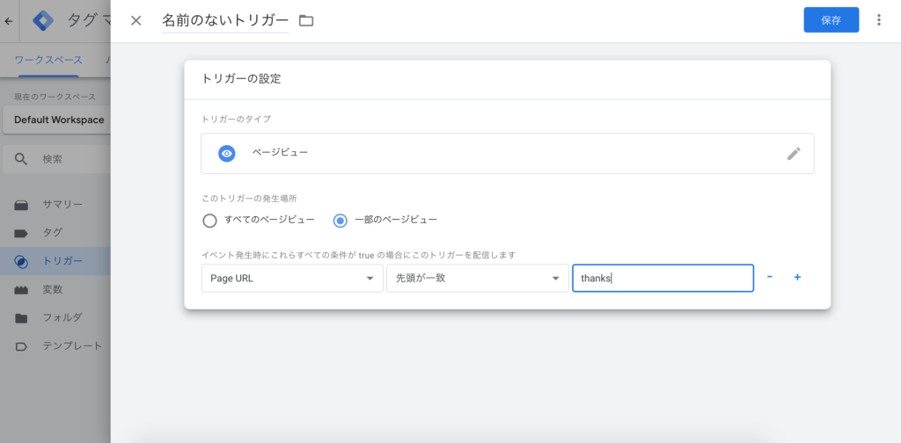Click the Google Tag Manager logo
This screenshot has width=901, height=443.
(x=45, y=20)
